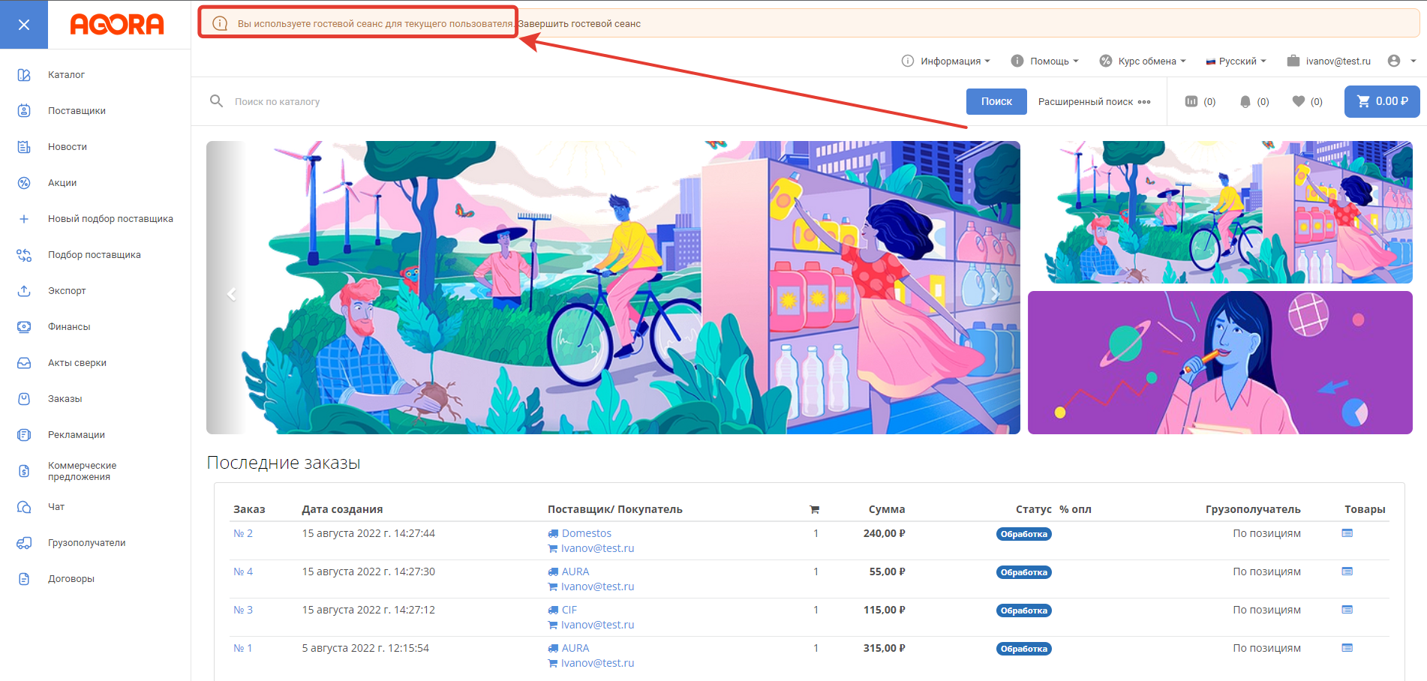Open the favorites heart icon
Image resolution: width=1427 pixels, height=681 pixels.
(1299, 101)
